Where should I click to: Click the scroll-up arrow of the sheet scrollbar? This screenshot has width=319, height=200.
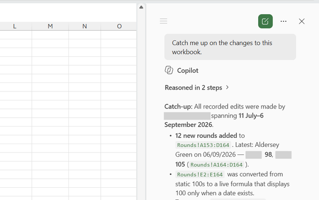coord(141,7)
